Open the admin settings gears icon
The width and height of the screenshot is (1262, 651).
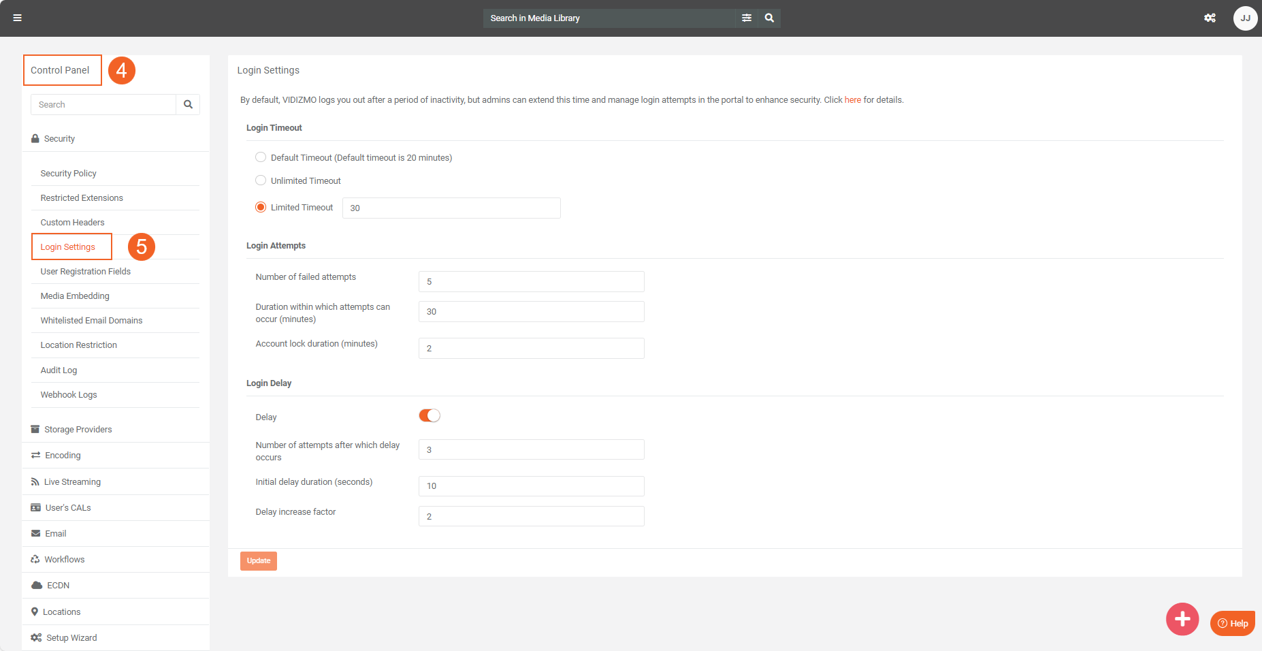point(1210,18)
